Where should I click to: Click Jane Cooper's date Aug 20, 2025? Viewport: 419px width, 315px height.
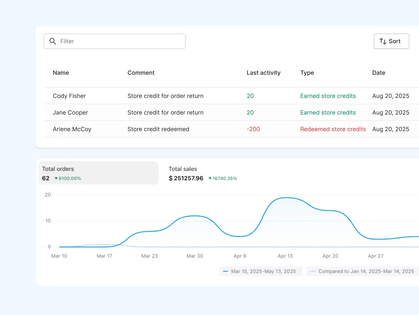click(x=391, y=113)
